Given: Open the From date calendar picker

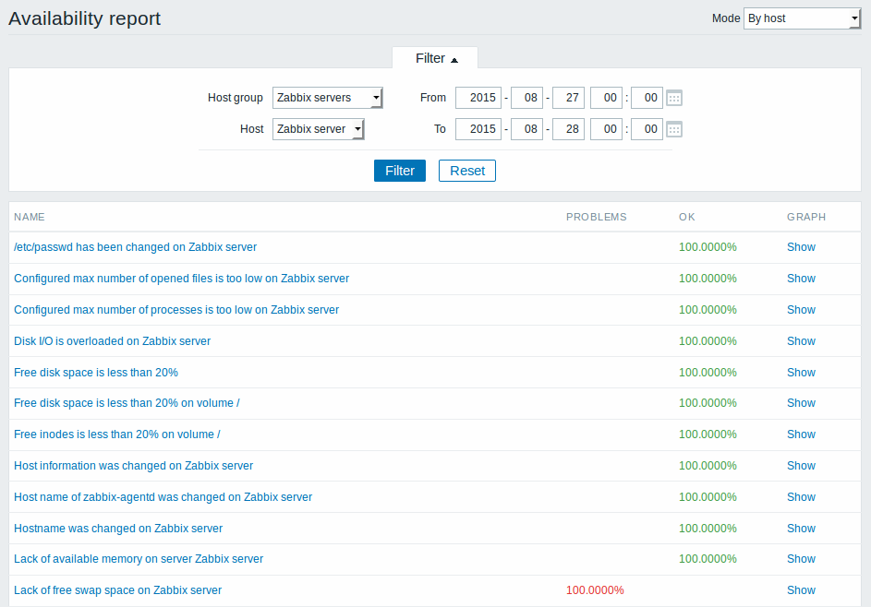Looking at the screenshot, I should coord(674,98).
